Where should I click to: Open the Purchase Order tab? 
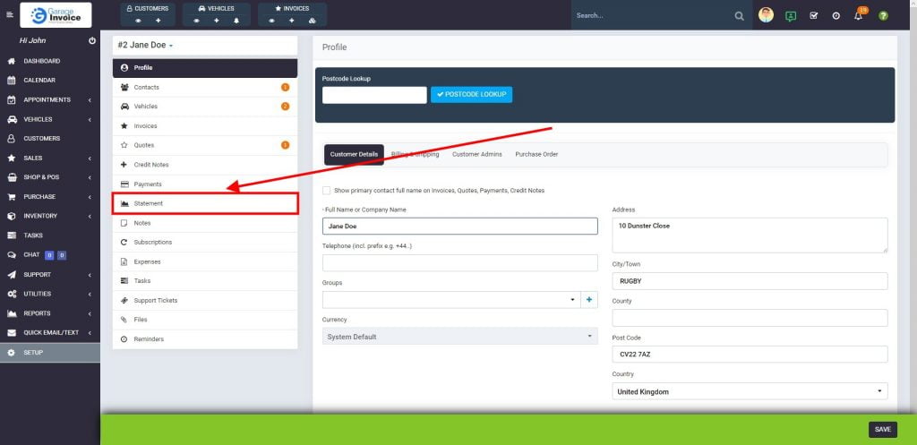(x=536, y=154)
